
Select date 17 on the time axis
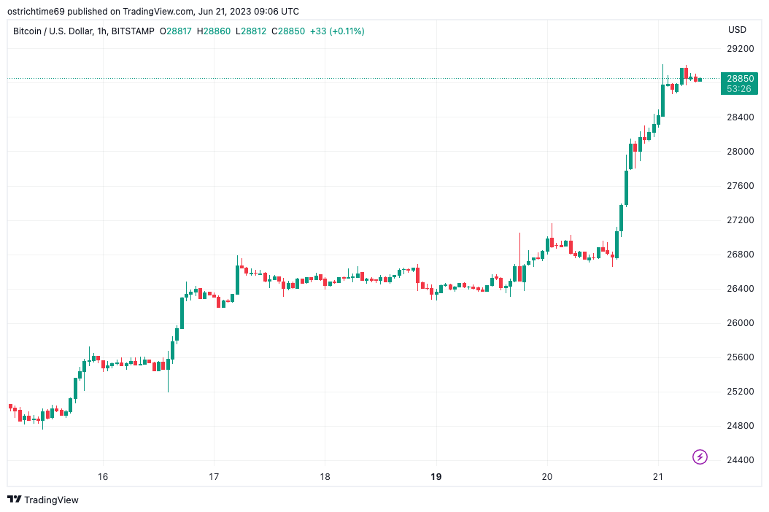coord(214,477)
